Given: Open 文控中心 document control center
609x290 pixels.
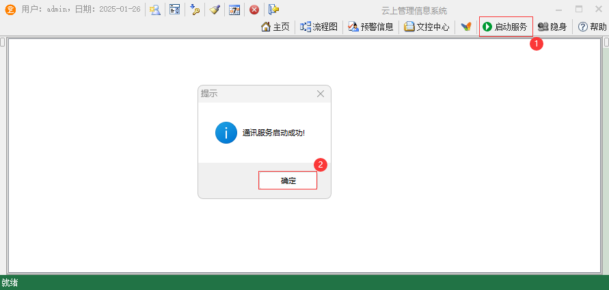Looking at the screenshot, I should click(x=427, y=27).
